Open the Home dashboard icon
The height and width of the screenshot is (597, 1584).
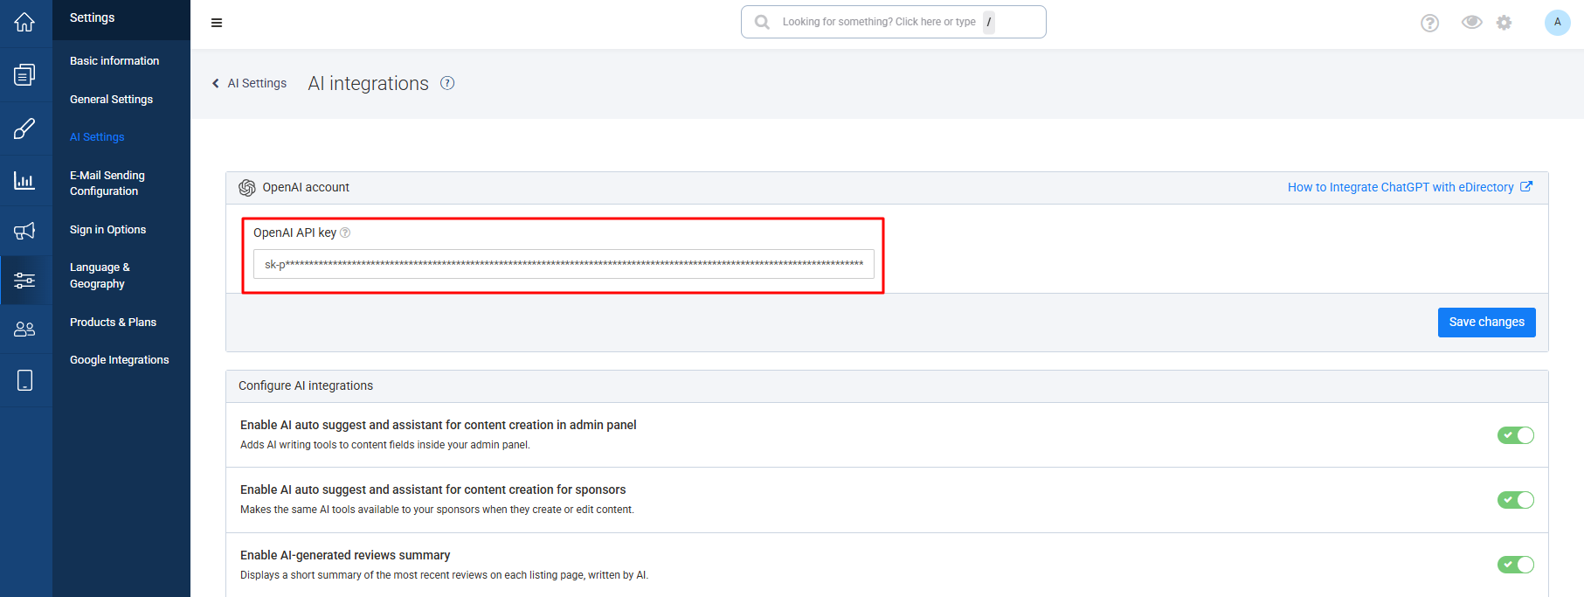click(x=24, y=22)
